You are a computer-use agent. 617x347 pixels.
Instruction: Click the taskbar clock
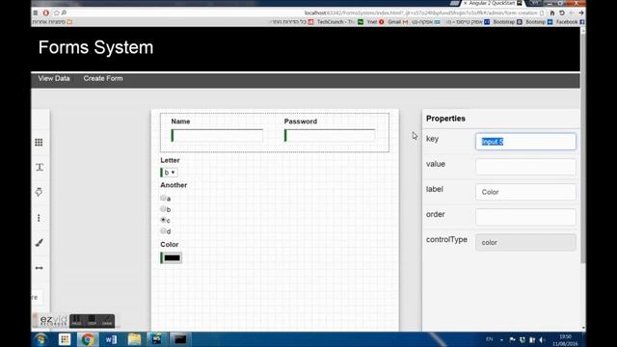(x=566, y=340)
